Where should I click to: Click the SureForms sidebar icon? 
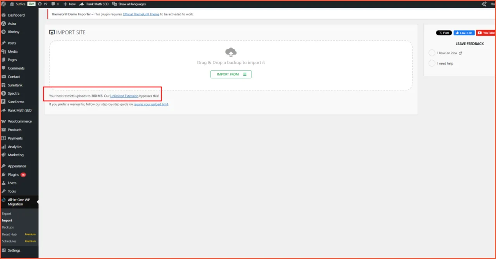pos(4,102)
